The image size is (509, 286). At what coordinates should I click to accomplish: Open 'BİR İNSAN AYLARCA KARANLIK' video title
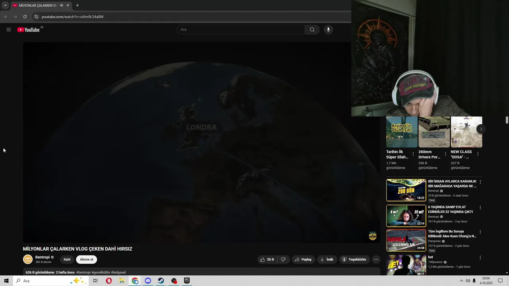point(452,184)
